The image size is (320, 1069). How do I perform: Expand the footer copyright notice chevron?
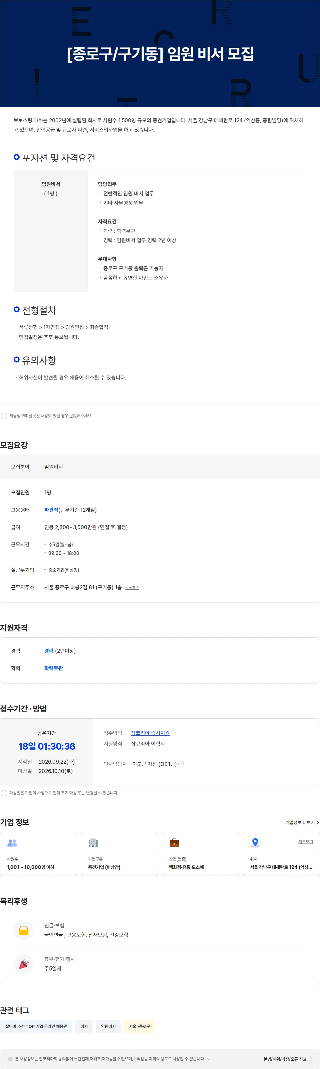tap(209, 1059)
